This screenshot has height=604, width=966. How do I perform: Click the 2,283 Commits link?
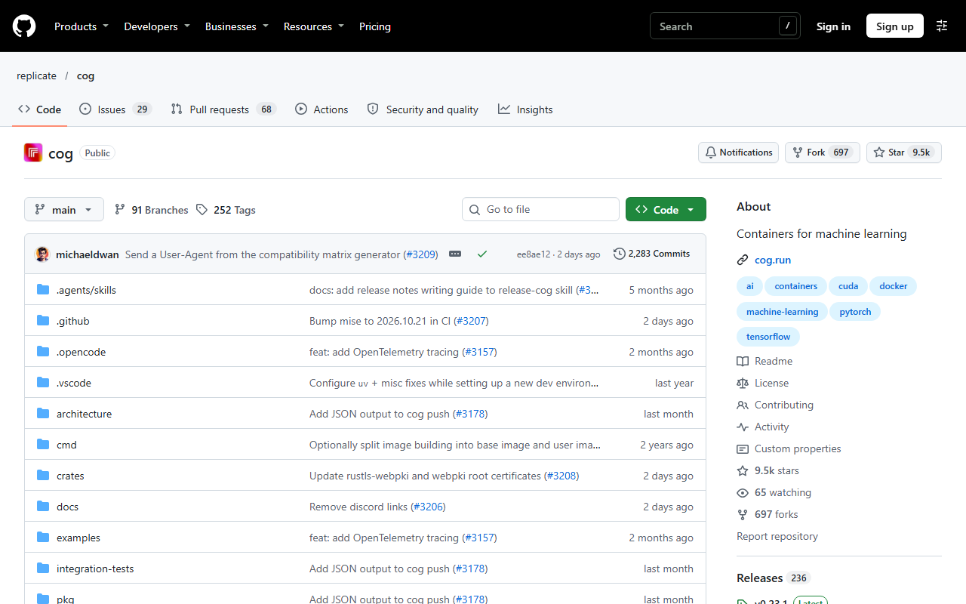click(652, 254)
